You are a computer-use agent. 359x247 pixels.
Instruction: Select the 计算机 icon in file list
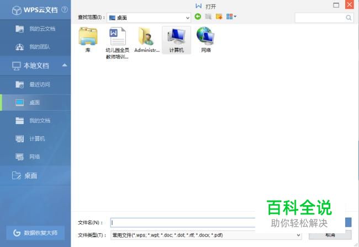pos(177,40)
